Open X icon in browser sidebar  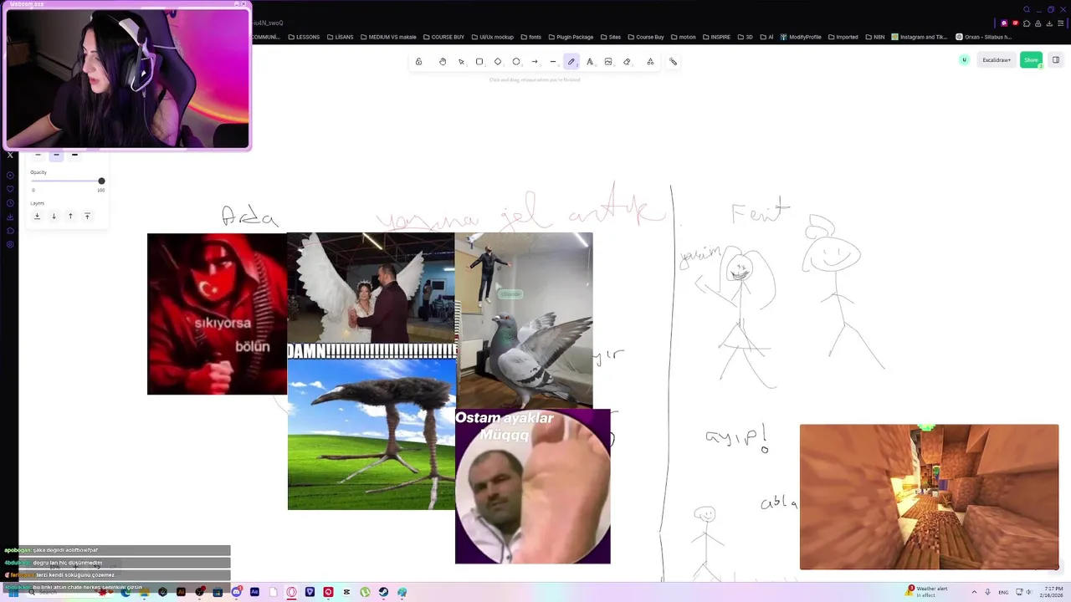10,155
